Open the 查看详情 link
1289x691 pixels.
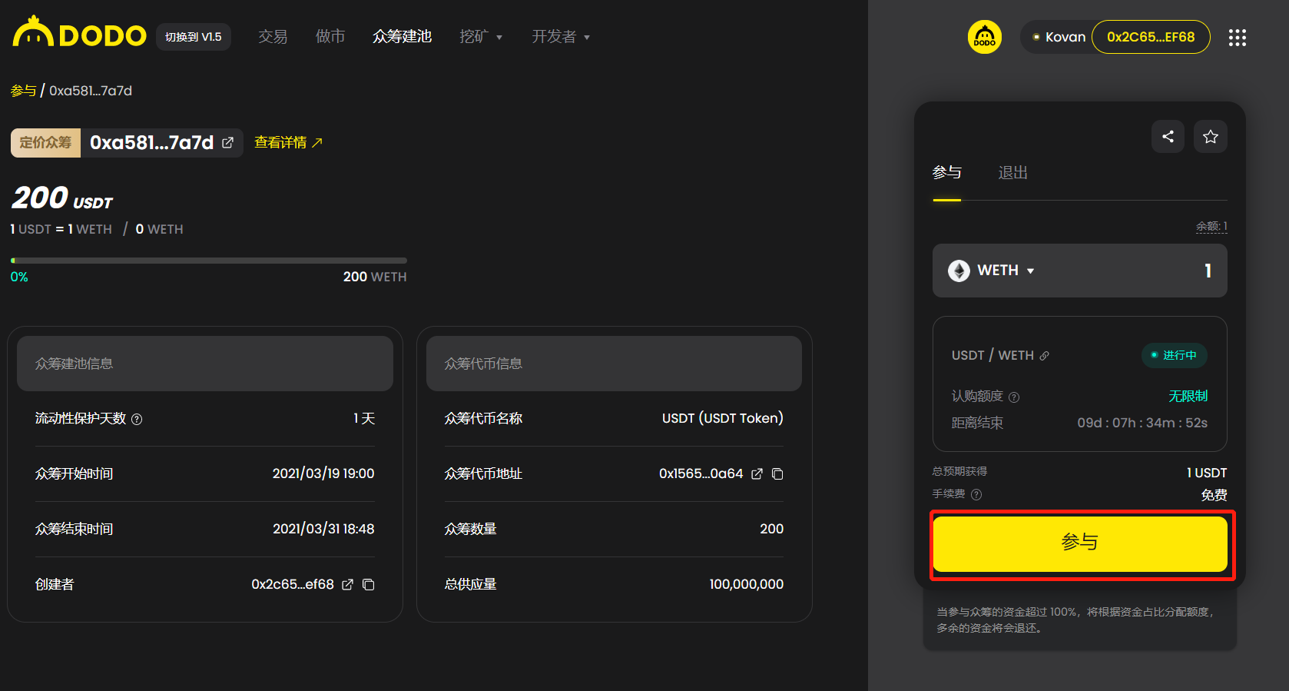coord(289,143)
